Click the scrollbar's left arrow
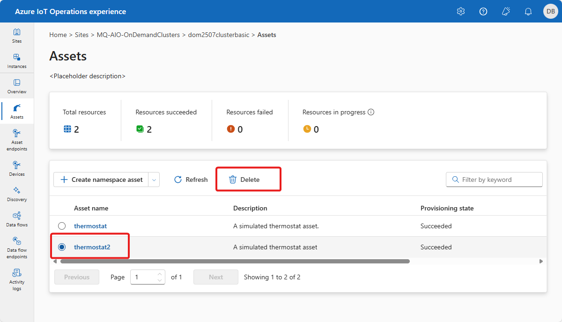The image size is (562, 322). click(54, 261)
